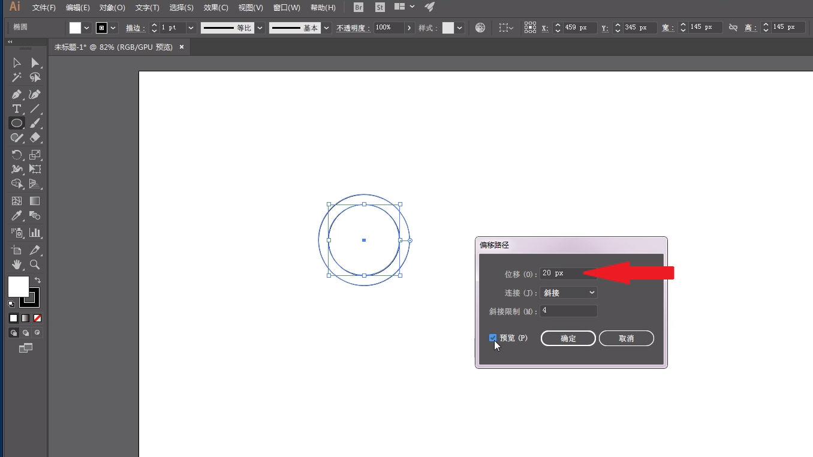813x457 pixels.
Task: Open the stroke color dropdown arrow
Action: [x=113, y=28]
